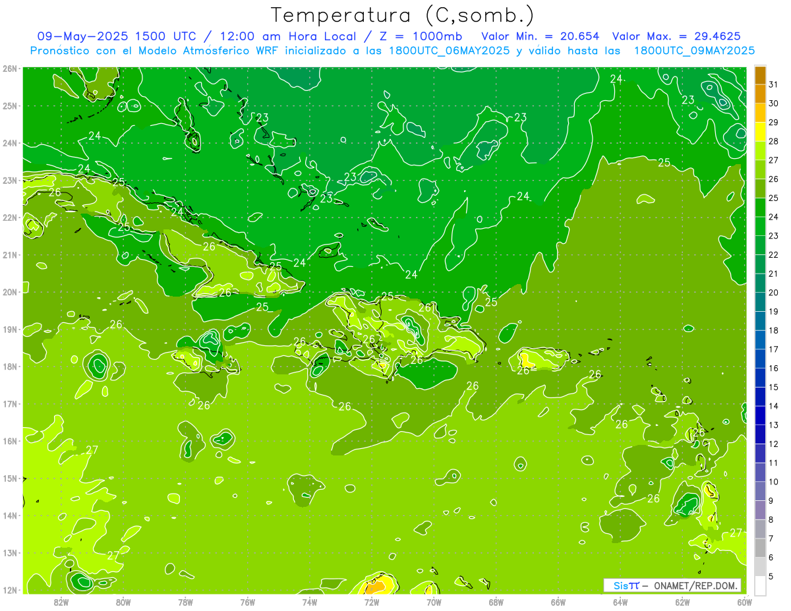Pick the orange swatch between 30 and 31
The width and height of the screenshot is (791, 611).
(x=761, y=94)
